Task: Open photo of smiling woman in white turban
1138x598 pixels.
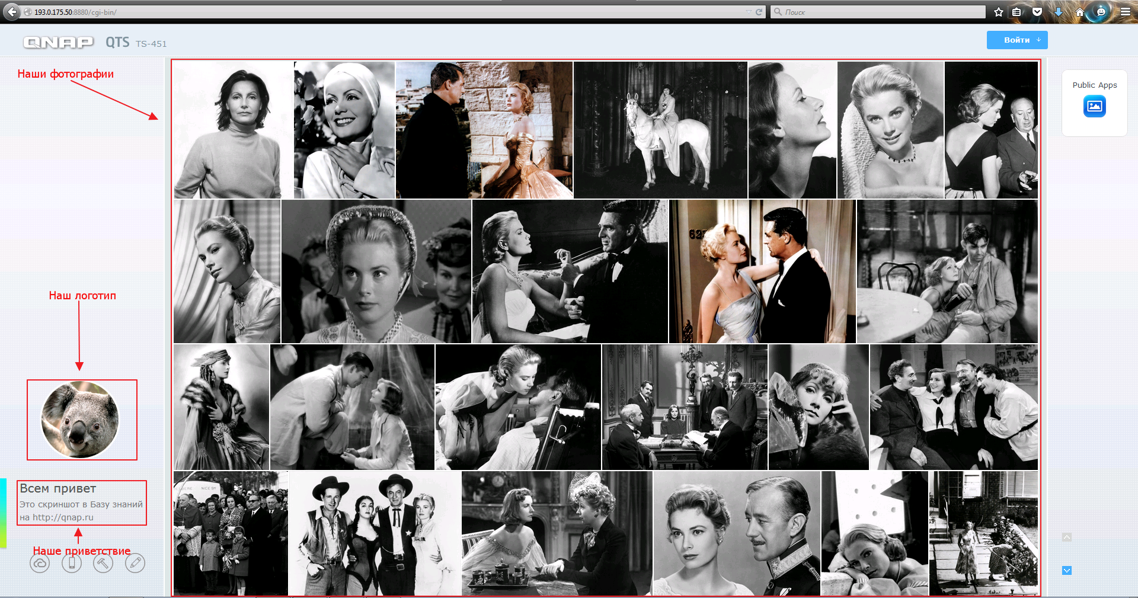Action: coord(344,130)
